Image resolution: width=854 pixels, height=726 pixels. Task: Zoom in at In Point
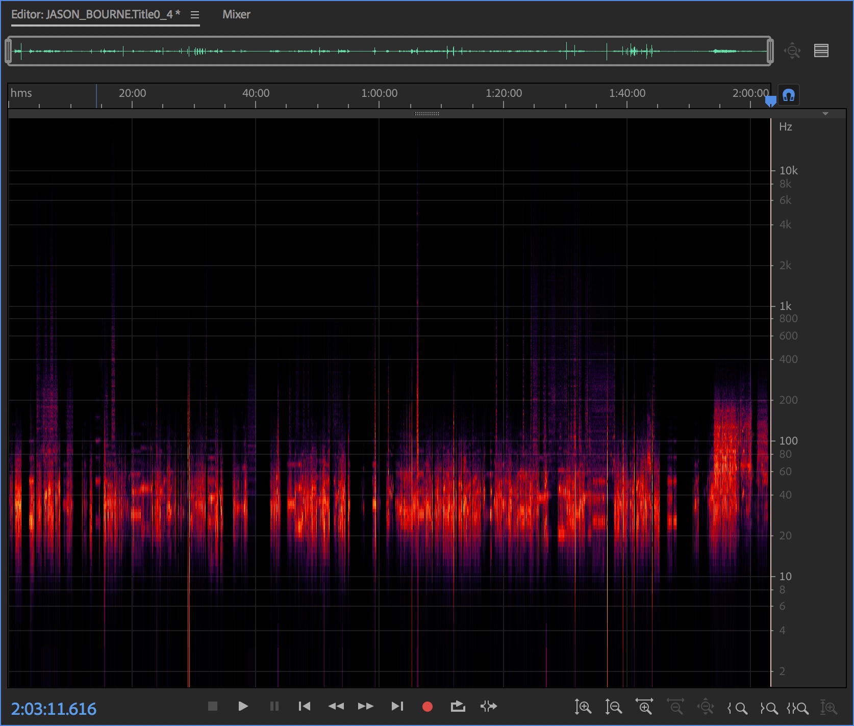[737, 708]
